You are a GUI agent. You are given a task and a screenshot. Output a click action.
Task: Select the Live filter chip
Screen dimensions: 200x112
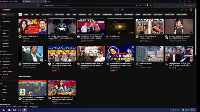tap(32, 14)
